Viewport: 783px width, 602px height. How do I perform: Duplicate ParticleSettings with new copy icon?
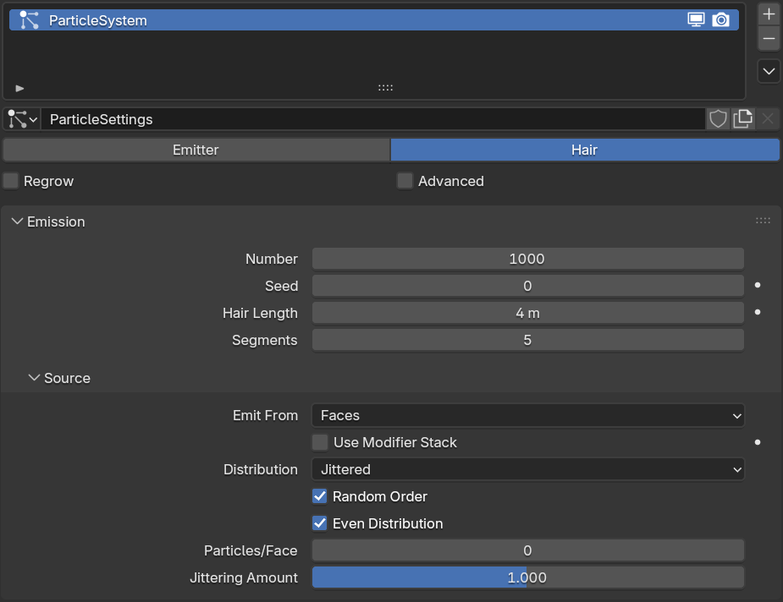742,120
